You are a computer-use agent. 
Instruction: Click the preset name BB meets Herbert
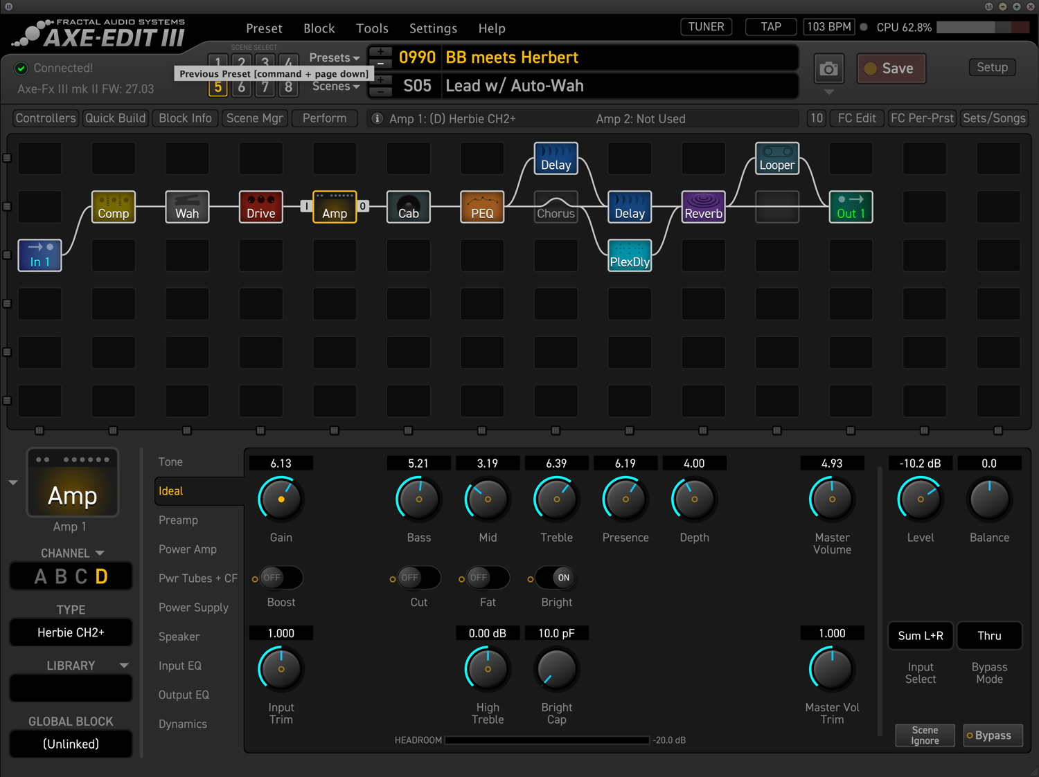tap(512, 57)
